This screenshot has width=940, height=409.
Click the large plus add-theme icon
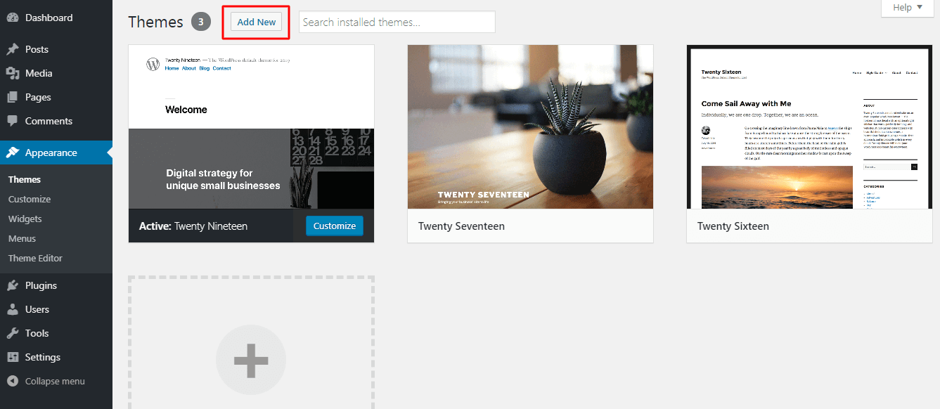[251, 360]
